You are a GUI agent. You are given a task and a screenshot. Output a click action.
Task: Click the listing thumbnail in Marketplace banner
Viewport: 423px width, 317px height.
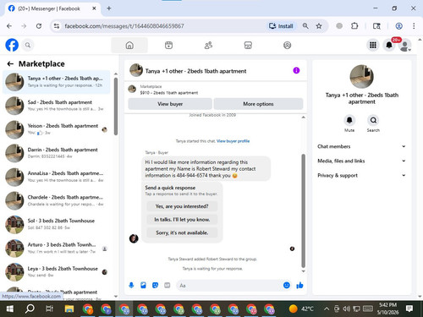coord(132,90)
